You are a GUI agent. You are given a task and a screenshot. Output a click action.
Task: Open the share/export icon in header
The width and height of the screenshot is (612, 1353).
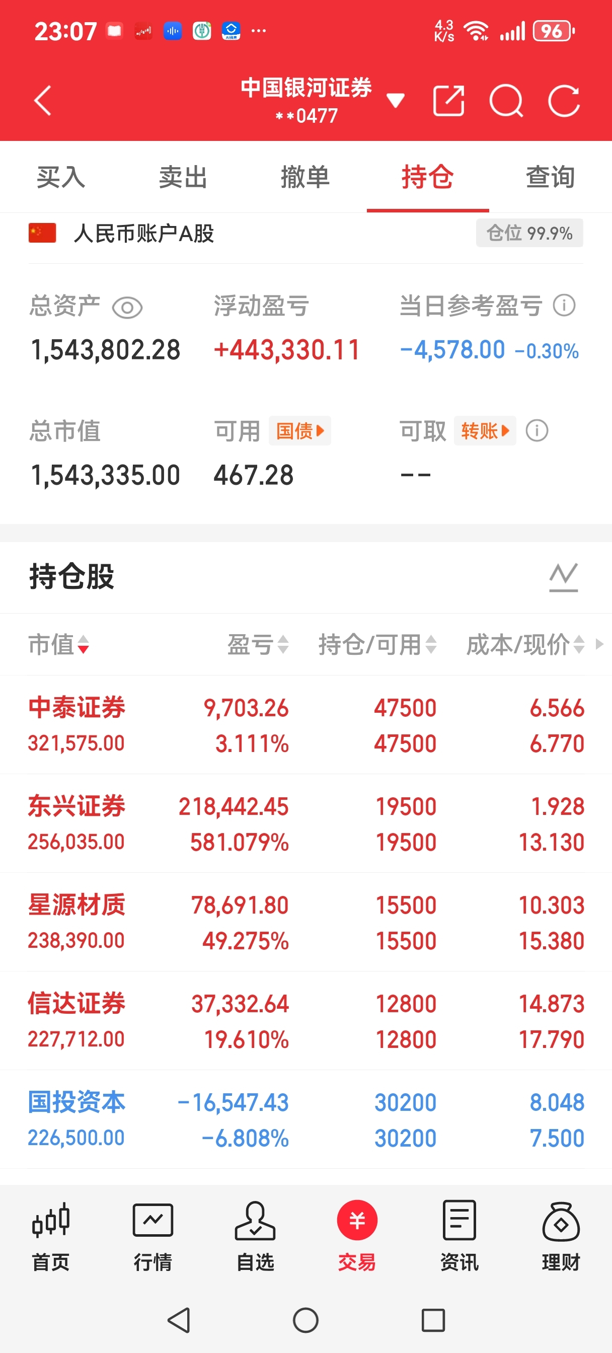click(448, 100)
